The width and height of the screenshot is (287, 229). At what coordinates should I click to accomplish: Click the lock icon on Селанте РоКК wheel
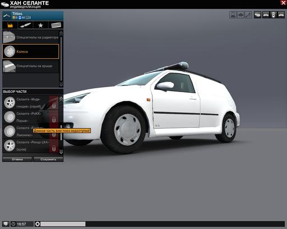[x=54, y=120]
